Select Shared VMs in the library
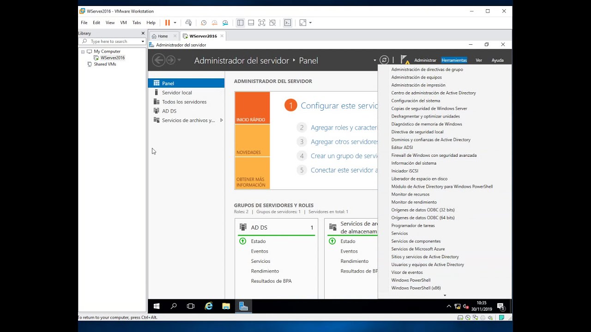 [105, 64]
